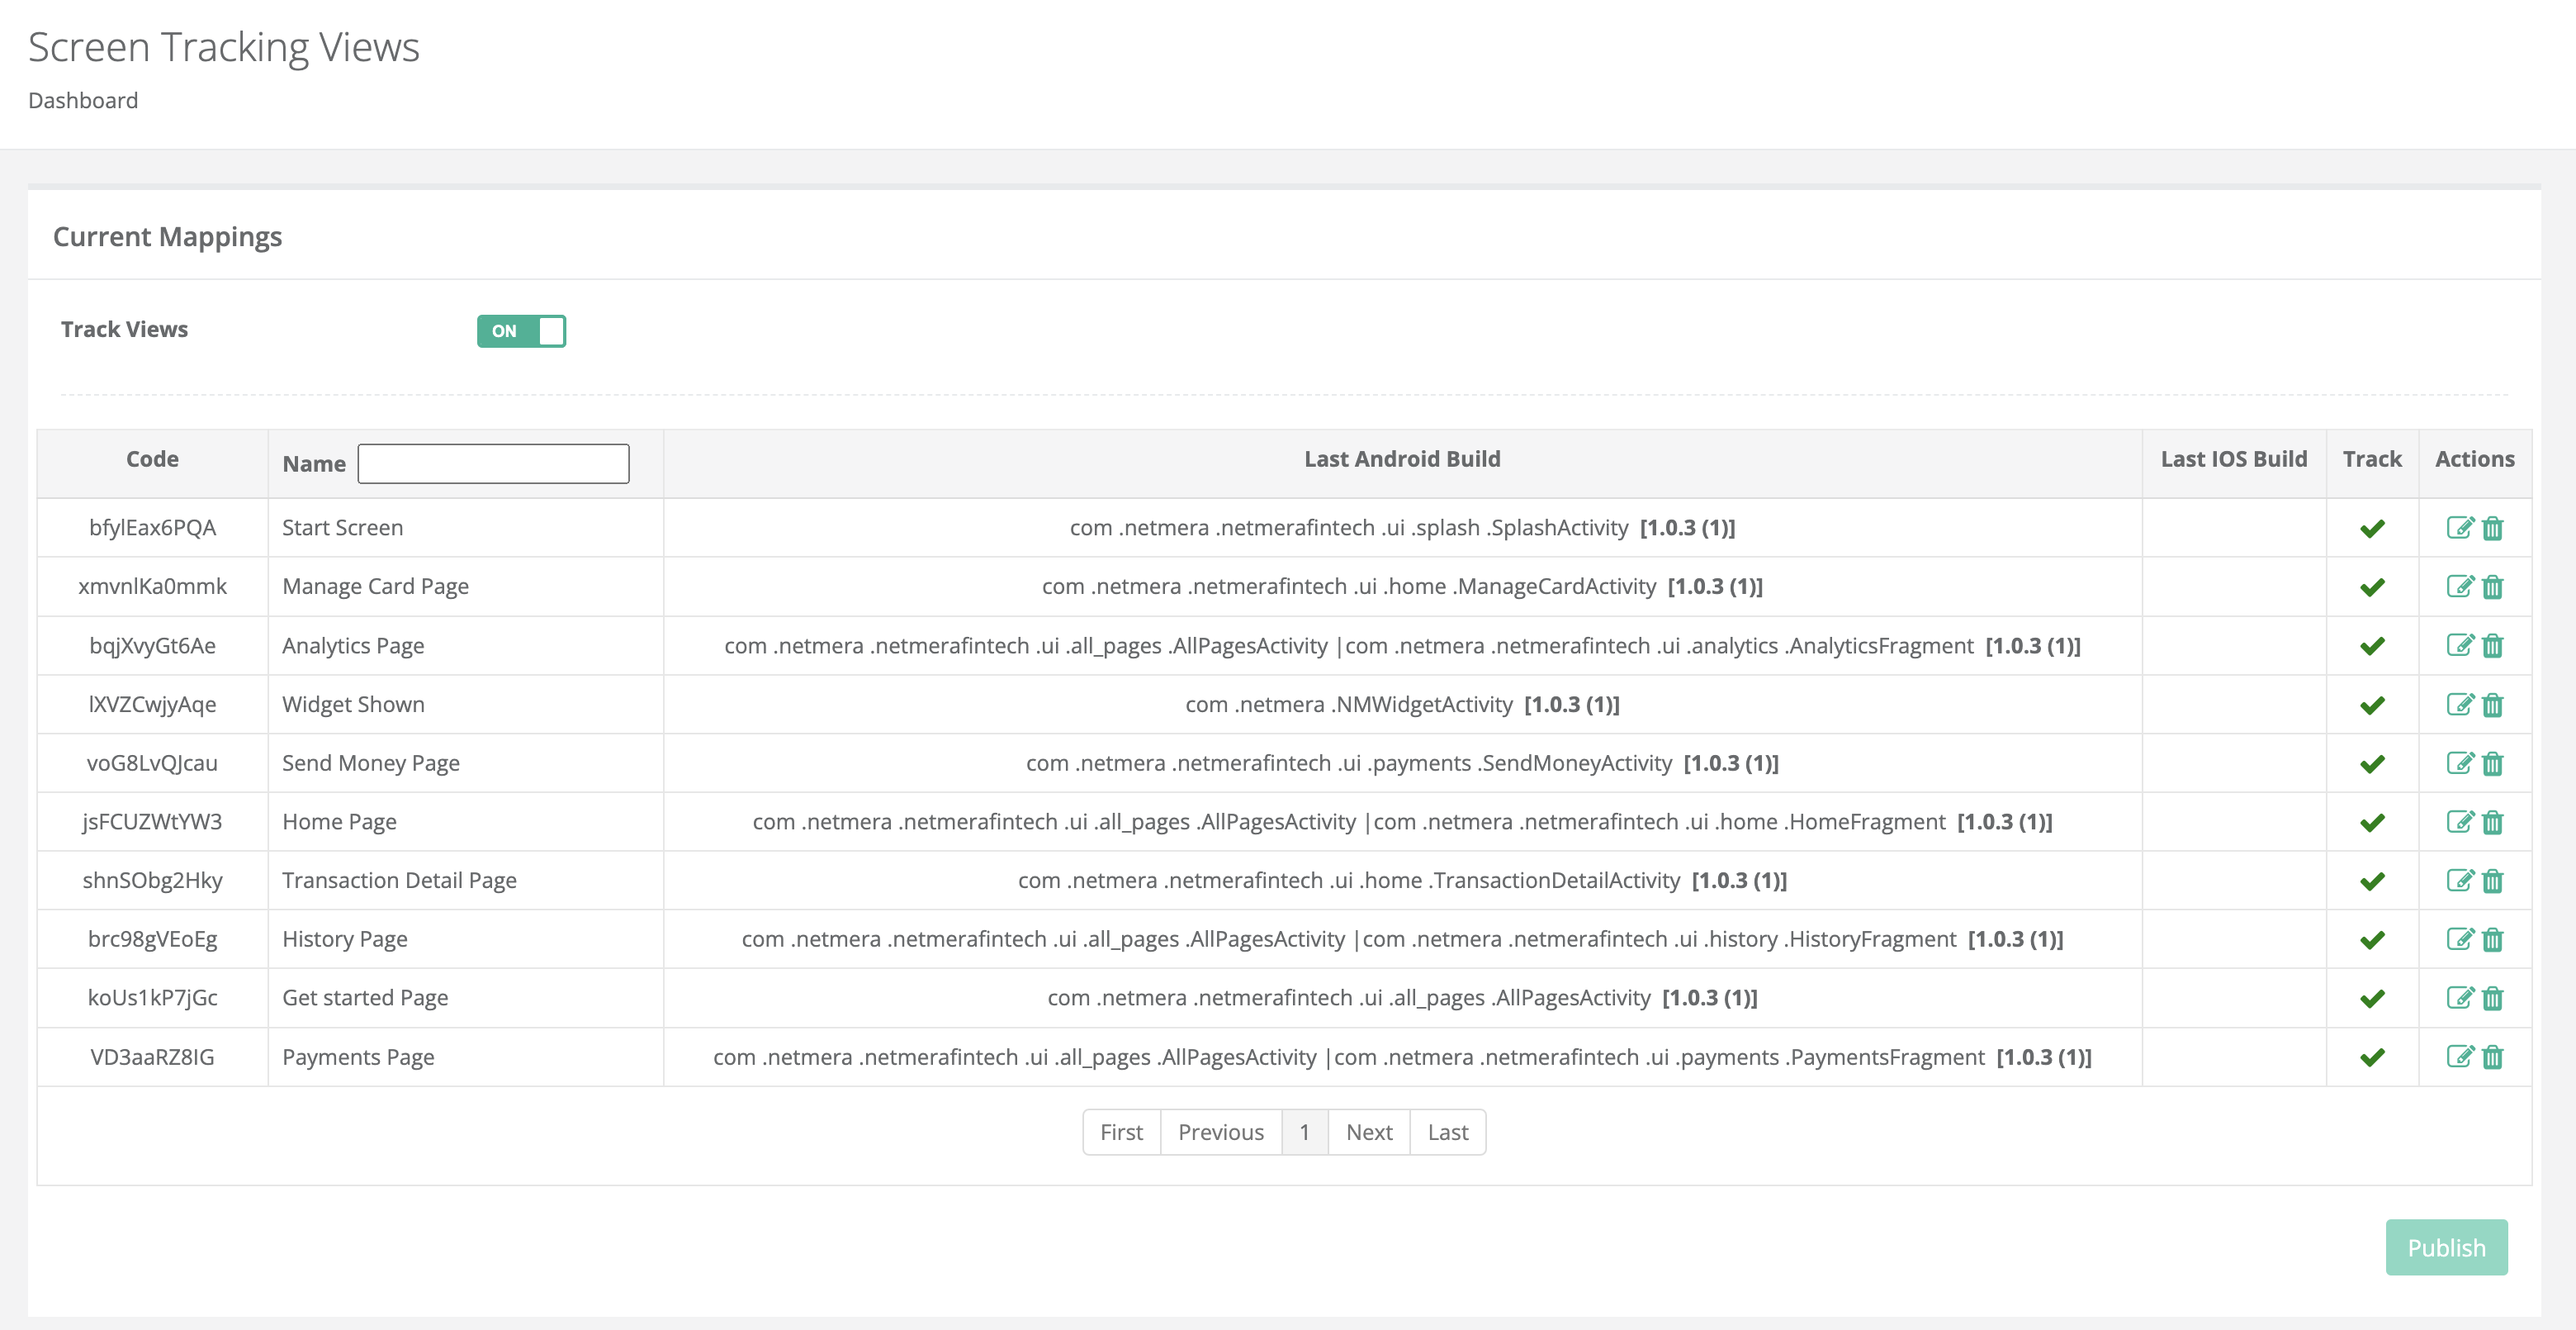Toggle track checkmark for Payments Page
The image size is (2576, 1330).
(2372, 1057)
